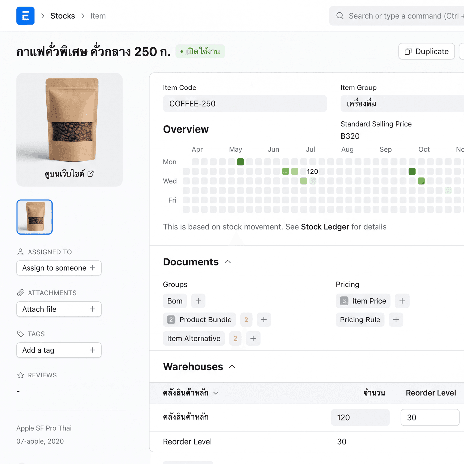
Task: Open Item breadcrumb
Action: point(98,16)
